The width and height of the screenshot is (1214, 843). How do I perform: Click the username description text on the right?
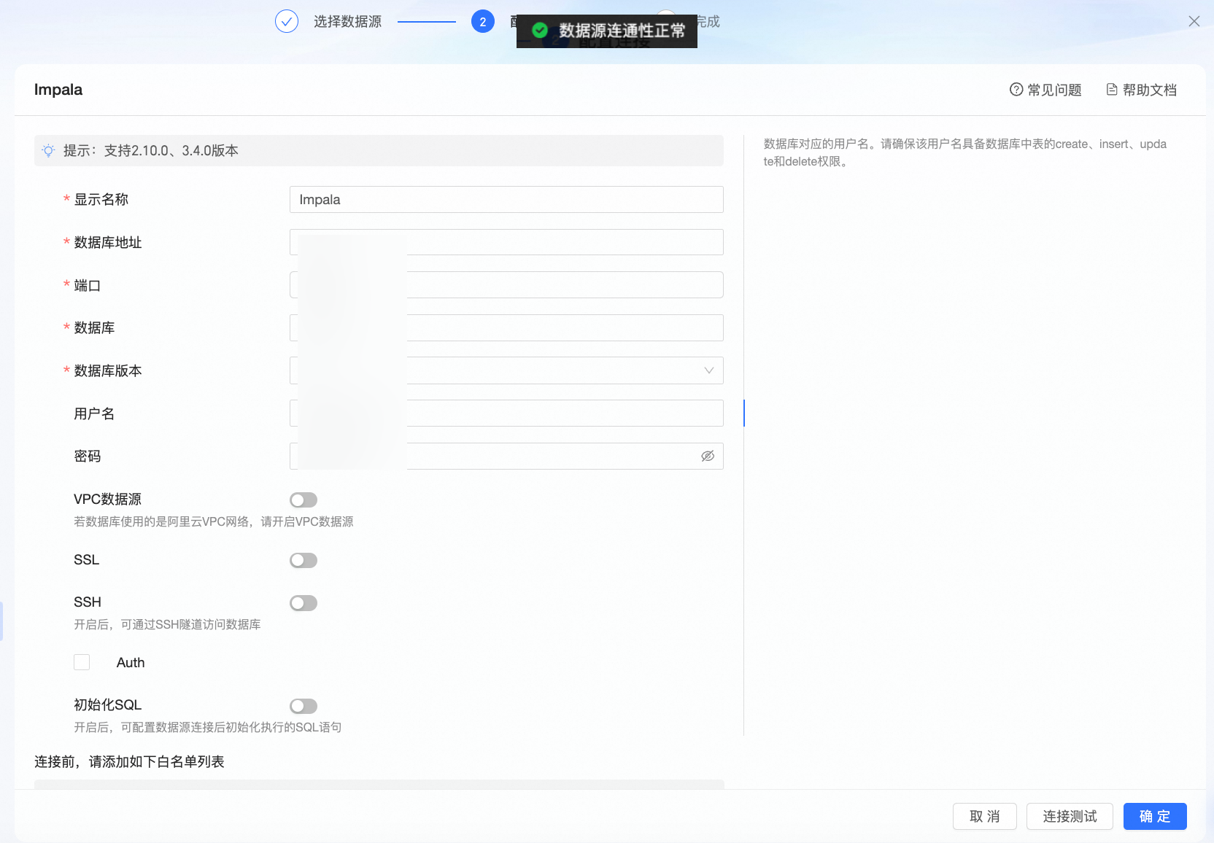965,153
